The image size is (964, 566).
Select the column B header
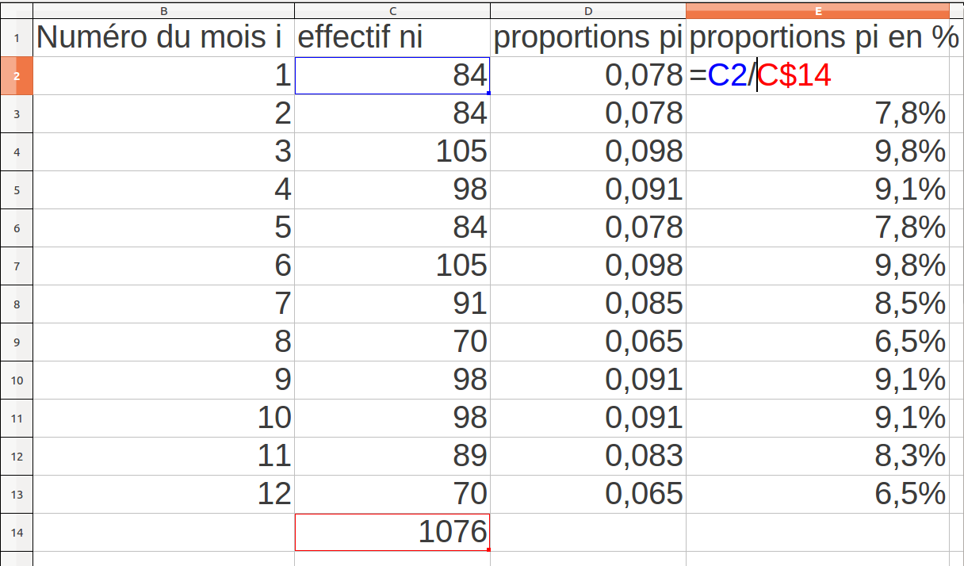[163, 10]
